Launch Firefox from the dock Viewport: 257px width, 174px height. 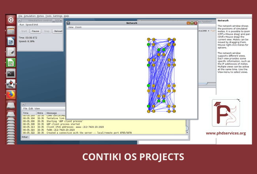[11, 95]
